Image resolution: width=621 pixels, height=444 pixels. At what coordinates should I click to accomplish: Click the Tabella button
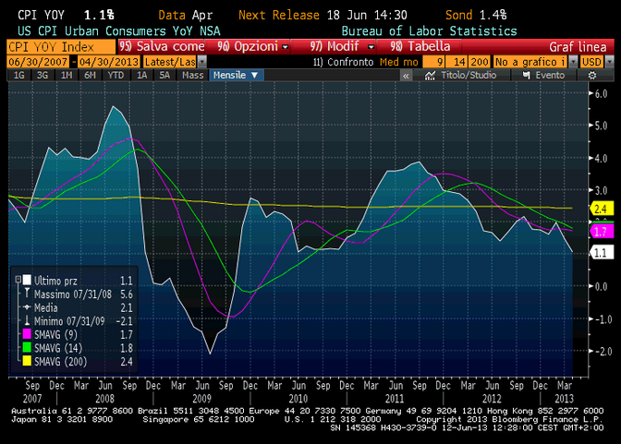(x=420, y=46)
